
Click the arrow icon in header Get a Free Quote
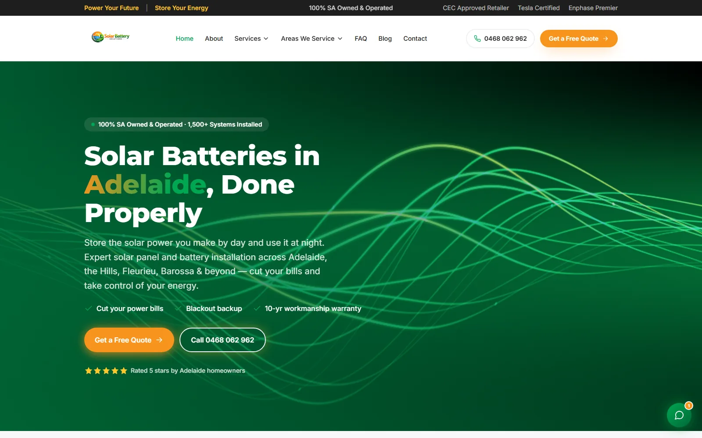click(x=605, y=39)
